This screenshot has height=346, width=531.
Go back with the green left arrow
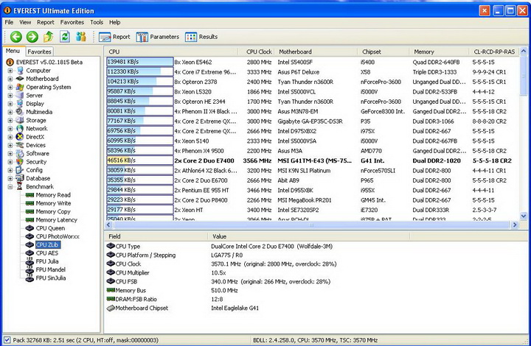pos(15,37)
